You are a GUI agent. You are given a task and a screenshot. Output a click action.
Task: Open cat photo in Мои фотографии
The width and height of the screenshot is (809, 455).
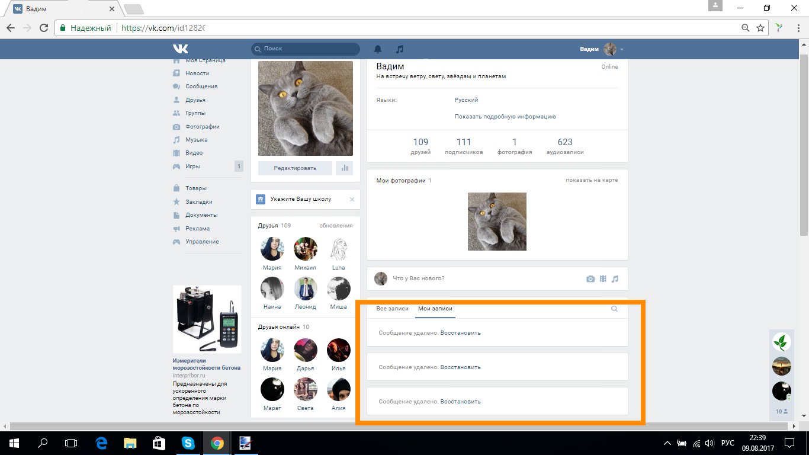[x=497, y=222]
